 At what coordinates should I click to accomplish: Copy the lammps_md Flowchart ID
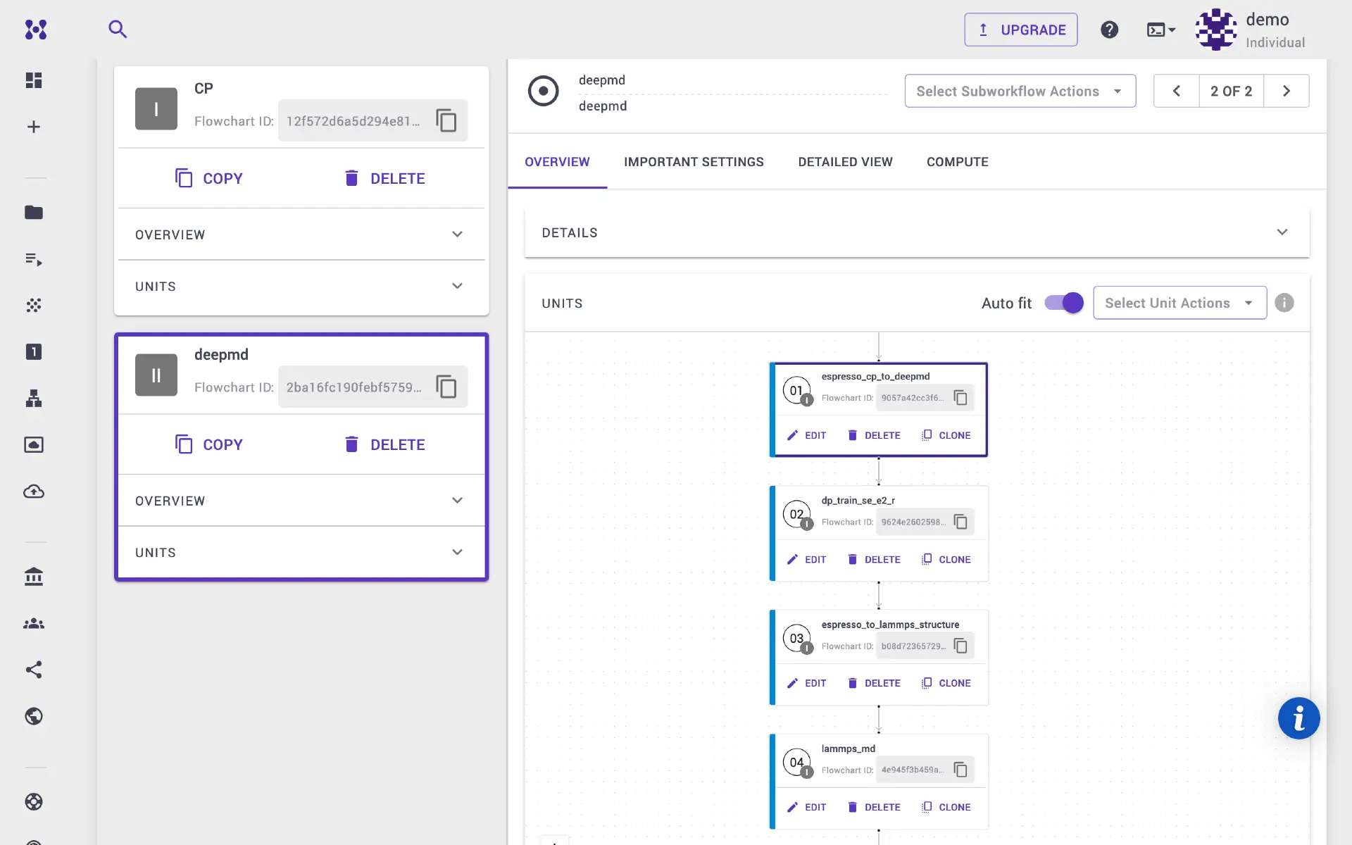point(960,769)
